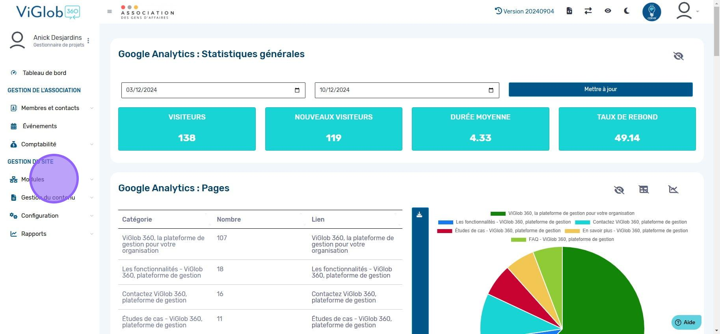Viewport: 720px width, 334px height.
Task: Open Modules menu
Action: coord(33,179)
